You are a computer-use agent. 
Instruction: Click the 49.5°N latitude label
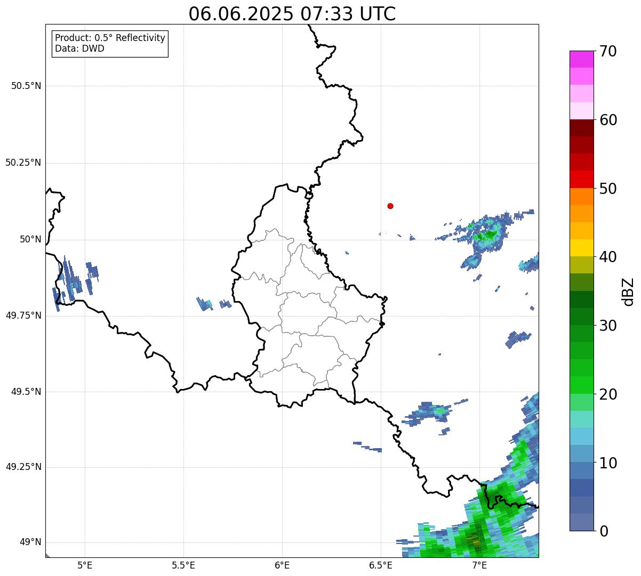click(26, 392)
